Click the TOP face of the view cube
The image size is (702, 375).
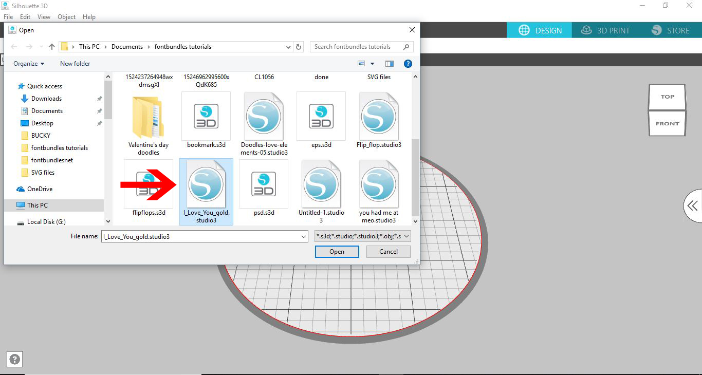667,97
